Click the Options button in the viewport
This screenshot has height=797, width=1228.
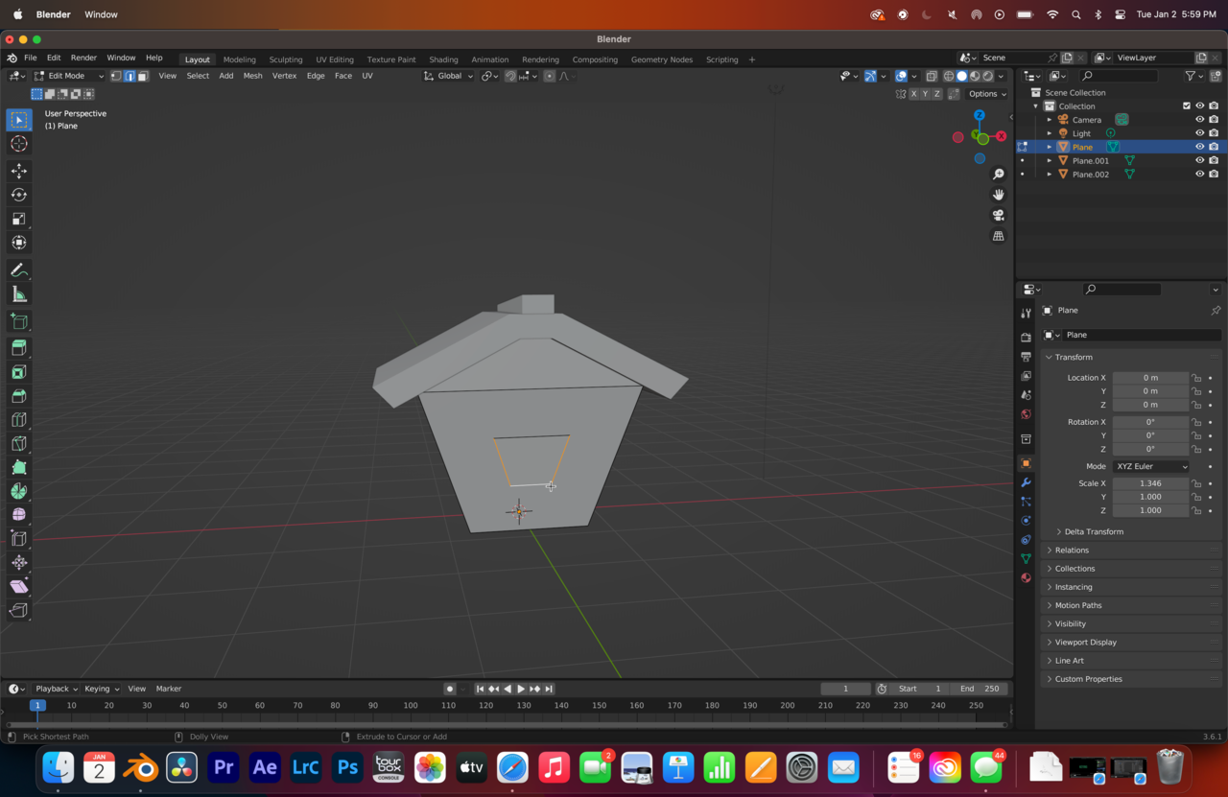tap(986, 94)
